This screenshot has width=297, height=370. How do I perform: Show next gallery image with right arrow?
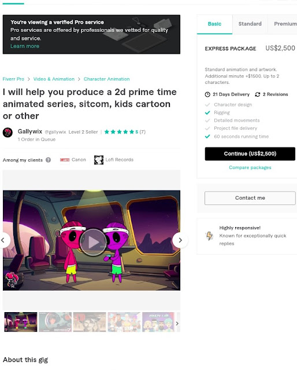pyautogui.click(x=180, y=240)
